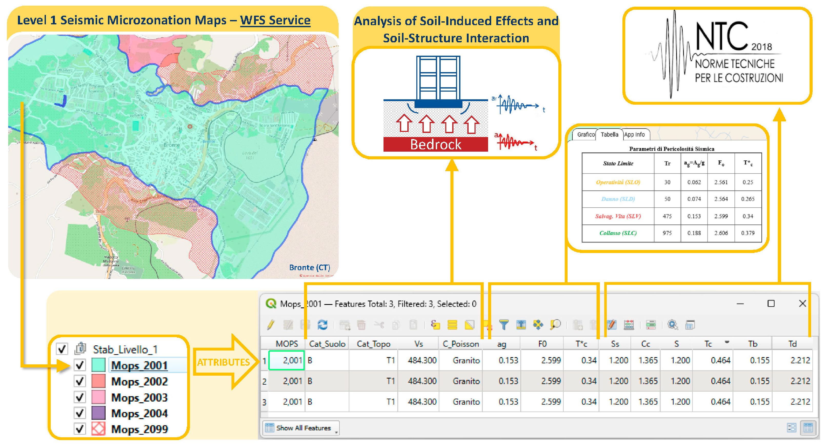Screen dimensions: 827x447
Task: Click the Tc column sort arrow
Action: click(x=727, y=342)
